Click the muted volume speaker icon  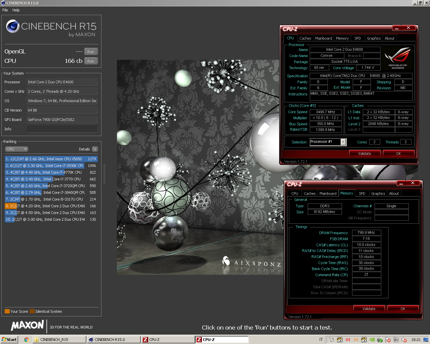point(404,340)
